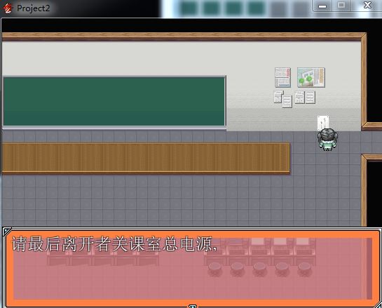Click the player character sprite
382x308 pixels.
pos(327,139)
